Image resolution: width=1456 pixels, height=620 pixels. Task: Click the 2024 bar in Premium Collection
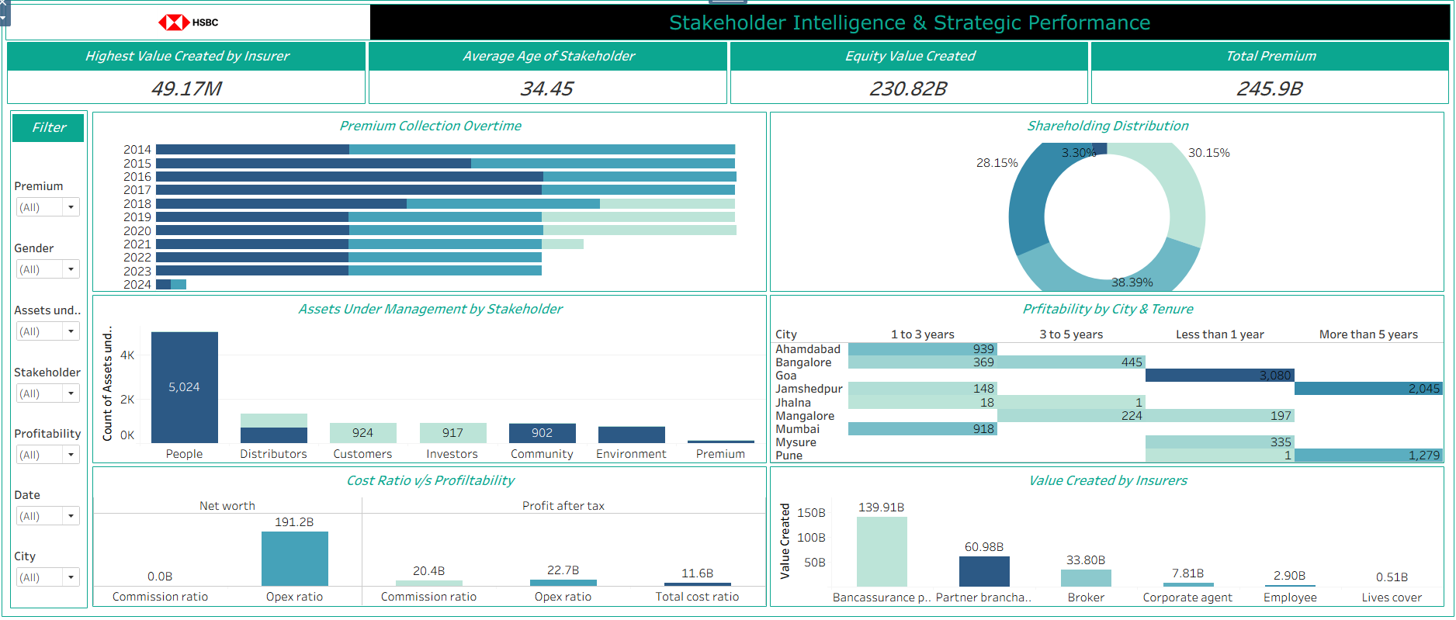pos(171,285)
